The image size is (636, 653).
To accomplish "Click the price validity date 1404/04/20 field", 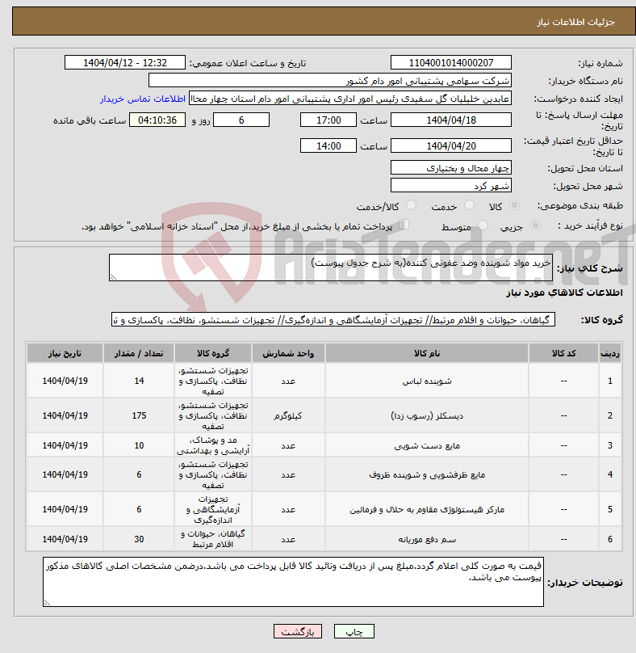I will coord(451,146).
